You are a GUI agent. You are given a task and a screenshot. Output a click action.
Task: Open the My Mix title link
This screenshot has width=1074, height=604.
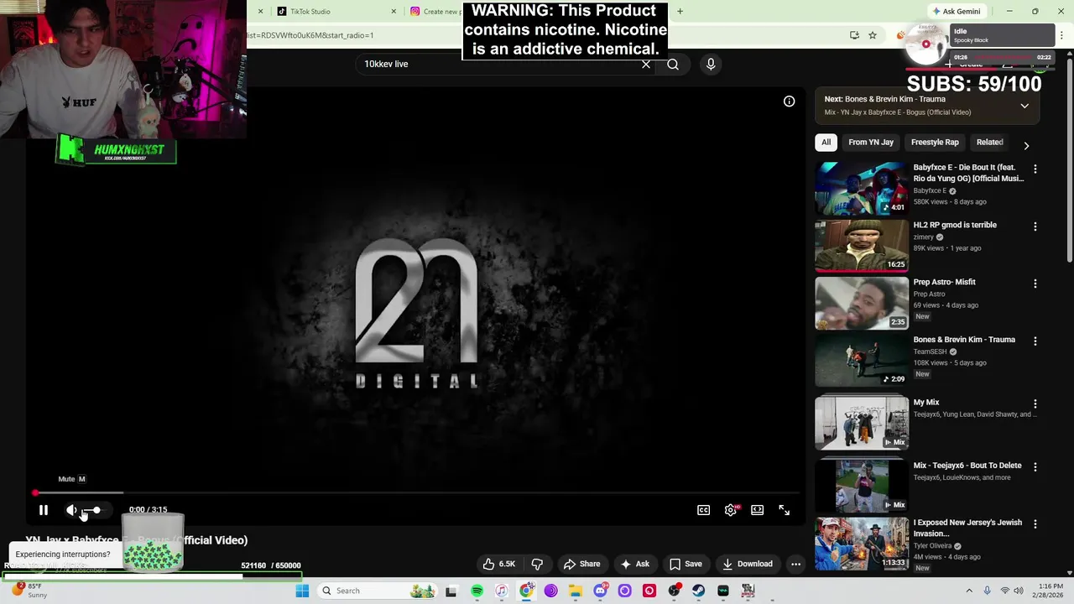(x=926, y=403)
